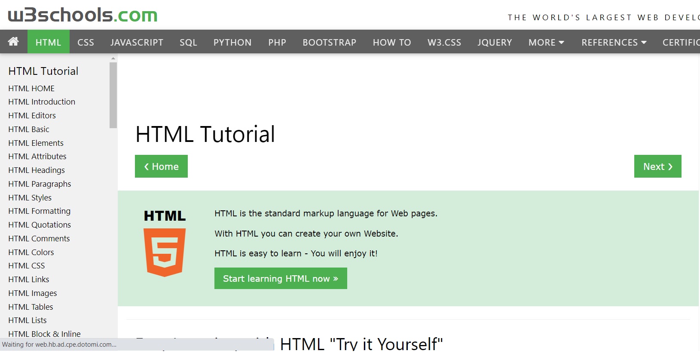The image size is (700, 354).
Task: Click the HTML Tutorial main heading
Action: click(205, 134)
